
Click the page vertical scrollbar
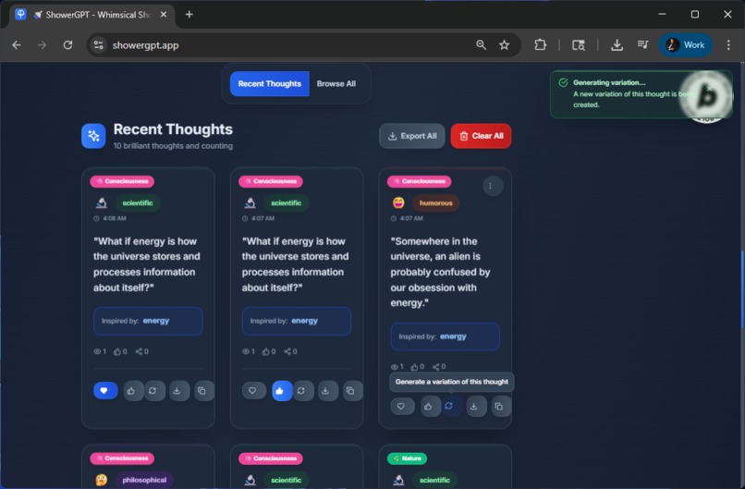pos(742,288)
